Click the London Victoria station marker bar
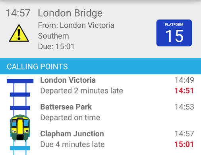Image resolution: width=201 pixels, height=155 pixels. coord(20,81)
